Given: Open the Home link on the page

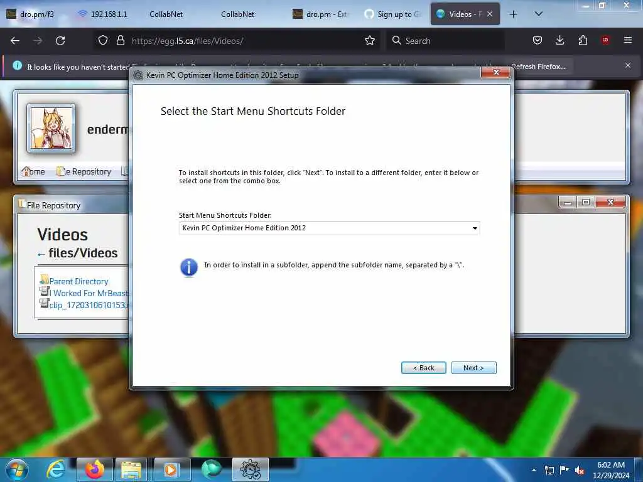Looking at the screenshot, I should (x=33, y=171).
